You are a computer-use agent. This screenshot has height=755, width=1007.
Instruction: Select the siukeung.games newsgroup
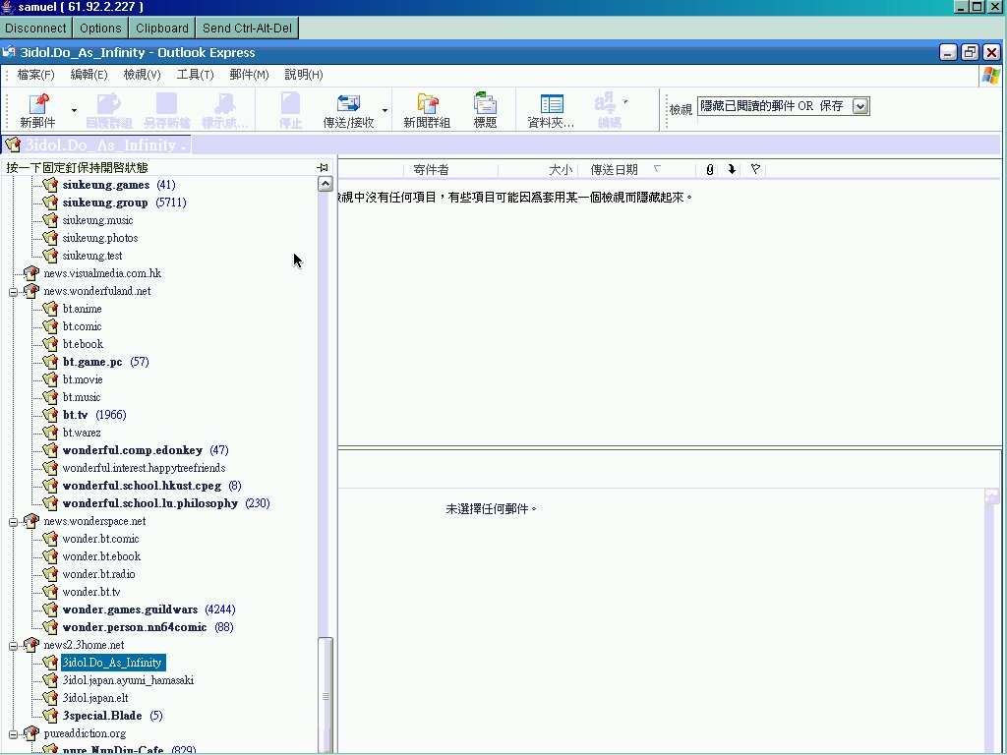pyautogui.click(x=106, y=185)
